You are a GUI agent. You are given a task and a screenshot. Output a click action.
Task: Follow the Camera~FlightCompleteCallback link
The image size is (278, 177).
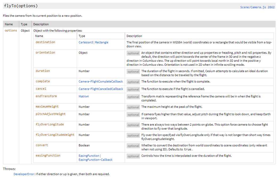101,81
